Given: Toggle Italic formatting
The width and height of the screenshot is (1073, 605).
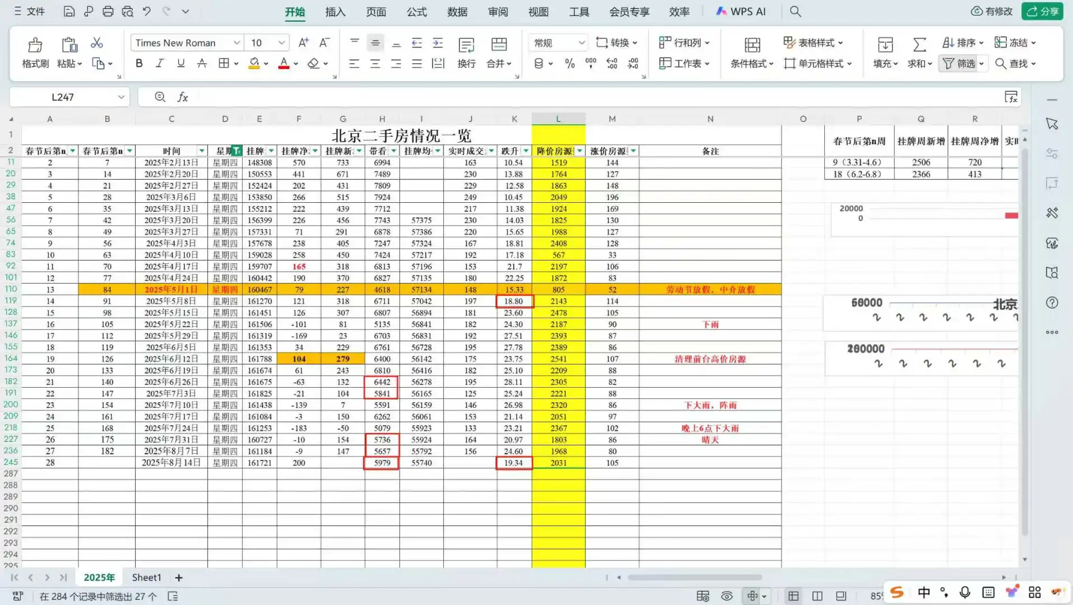Looking at the screenshot, I should (160, 63).
